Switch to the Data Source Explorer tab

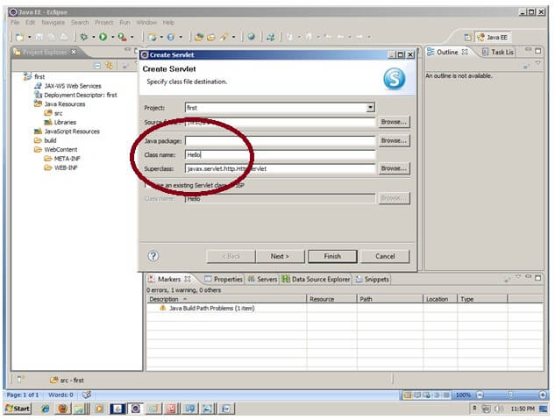[317, 279]
